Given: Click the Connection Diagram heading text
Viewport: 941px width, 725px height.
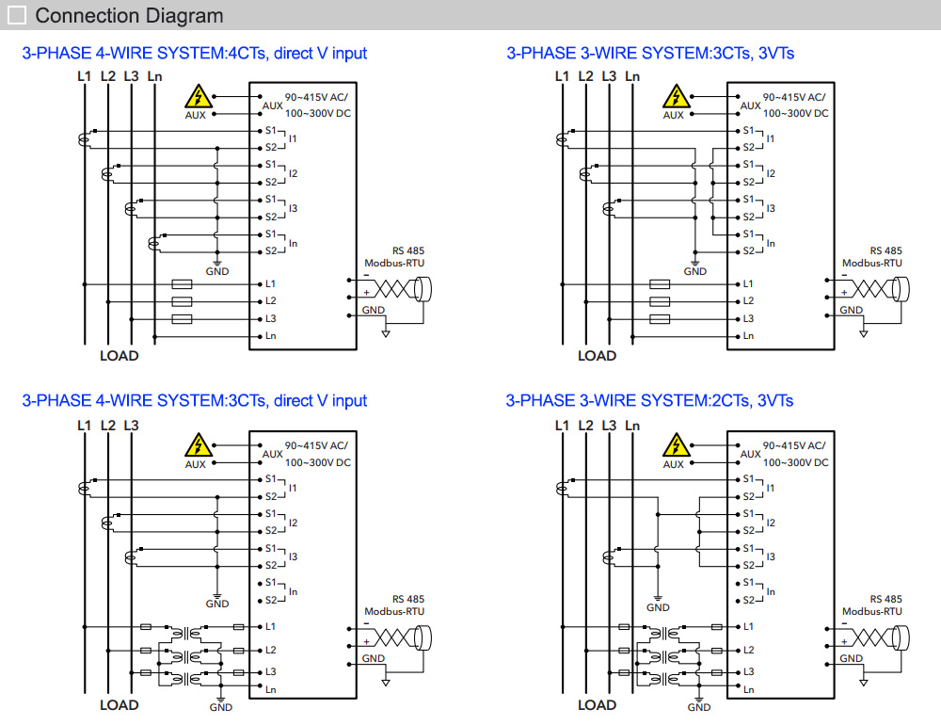Looking at the screenshot, I should 129,16.
